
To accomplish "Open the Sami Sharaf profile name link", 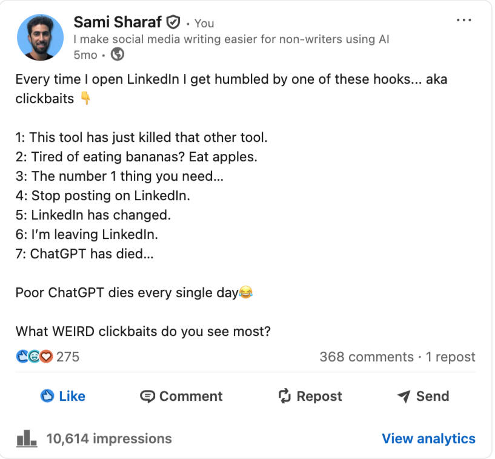I will [118, 22].
